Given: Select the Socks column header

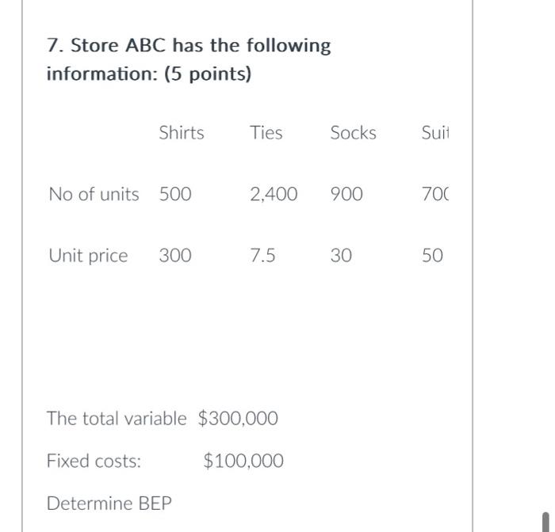Looking at the screenshot, I should [353, 133].
